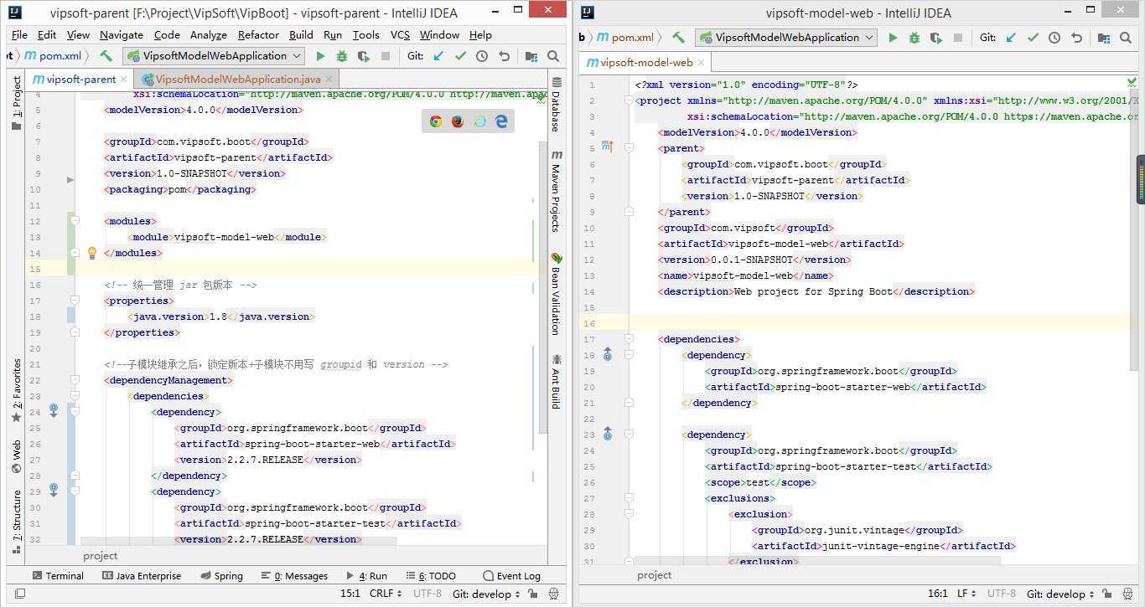Screen dimensions: 1145x607
Task: Open the Run tool window
Action: tap(365, 576)
